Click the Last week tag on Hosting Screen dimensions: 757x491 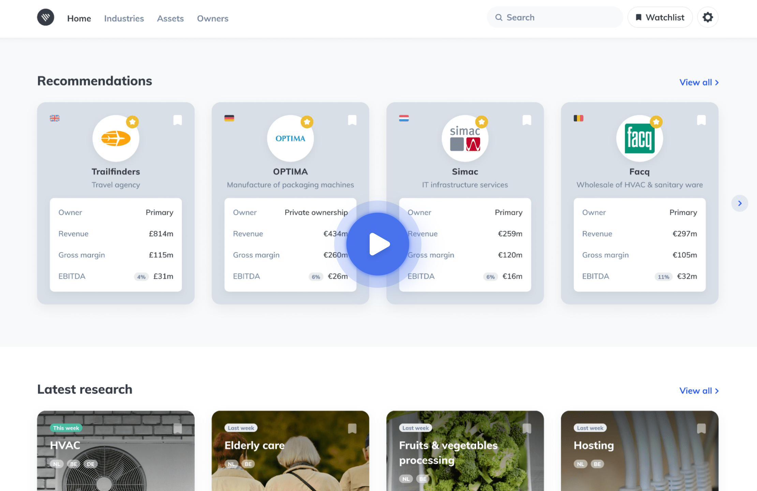590,428
